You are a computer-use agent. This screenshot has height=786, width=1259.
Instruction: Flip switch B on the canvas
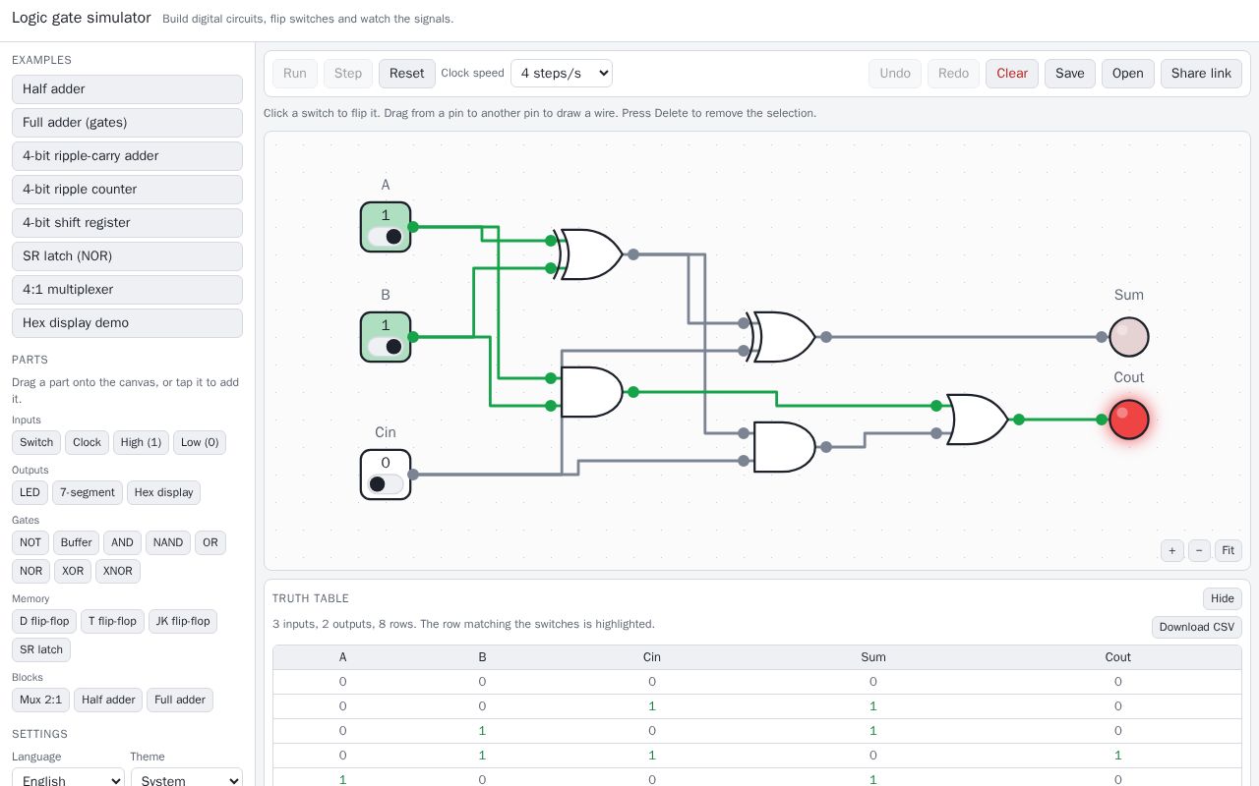coord(386,337)
